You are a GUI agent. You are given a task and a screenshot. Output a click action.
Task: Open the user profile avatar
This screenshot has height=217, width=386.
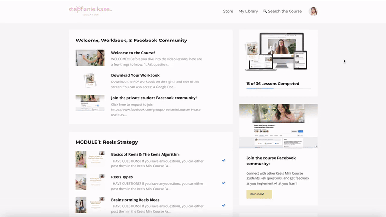pyautogui.click(x=313, y=11)
